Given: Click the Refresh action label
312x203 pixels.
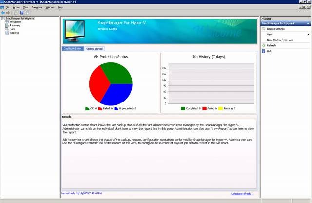Looking at the screenshot, I should (x=272, y=45).
